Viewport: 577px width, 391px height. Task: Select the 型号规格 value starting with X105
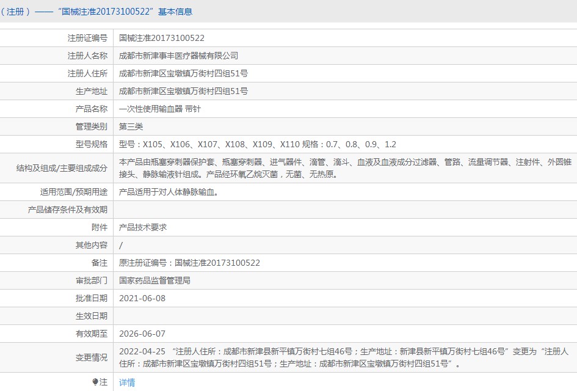pyautogui.click(x=258, y=144)
